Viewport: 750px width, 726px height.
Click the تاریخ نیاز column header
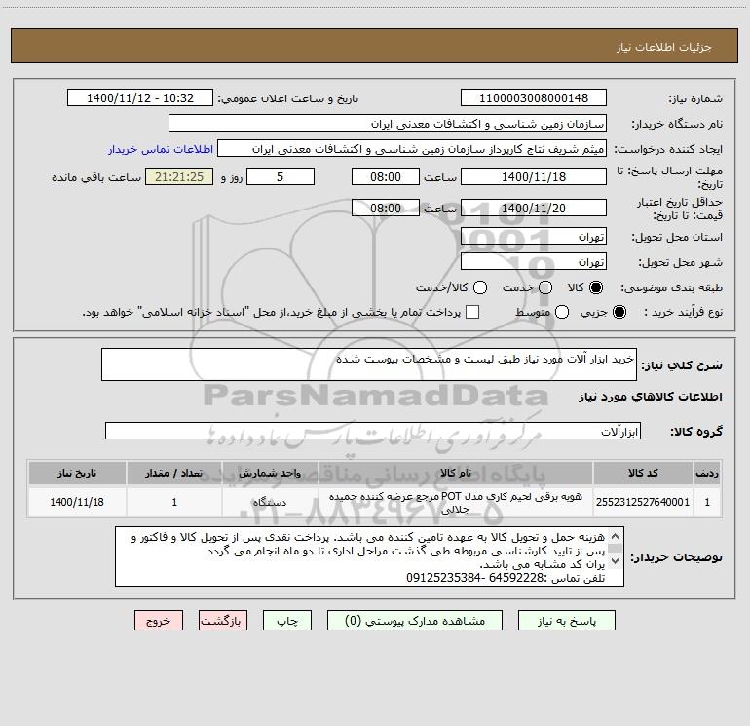pos(77,473)
